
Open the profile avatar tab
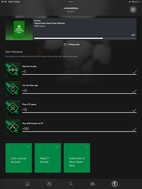[x=114, y=184]
